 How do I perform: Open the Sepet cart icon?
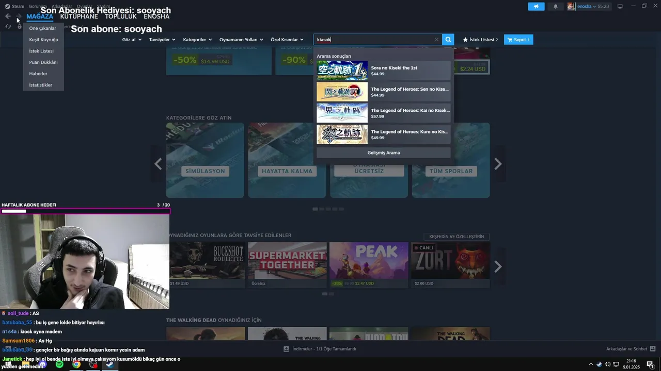pos(510,40)
